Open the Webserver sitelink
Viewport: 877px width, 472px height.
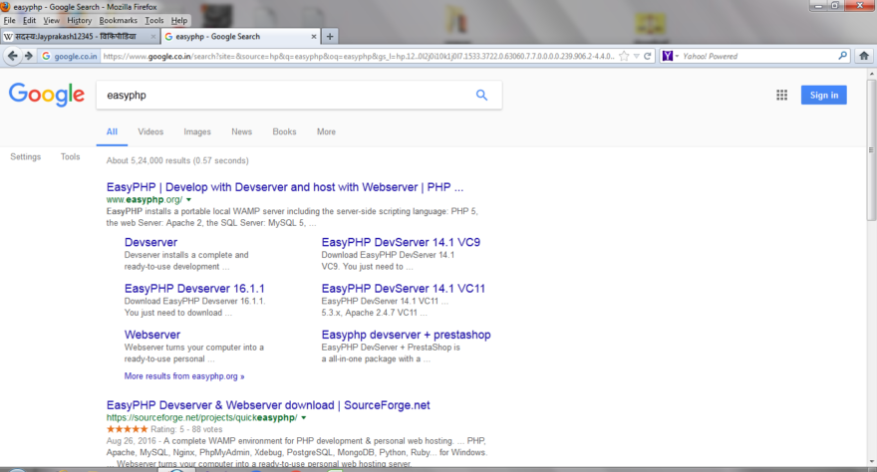152,335
